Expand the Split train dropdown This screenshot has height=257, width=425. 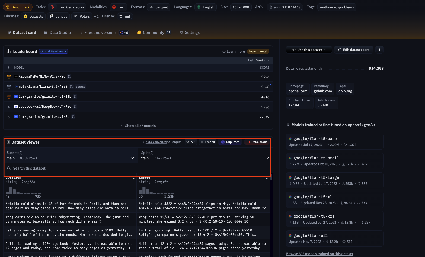tap(205, 156)
